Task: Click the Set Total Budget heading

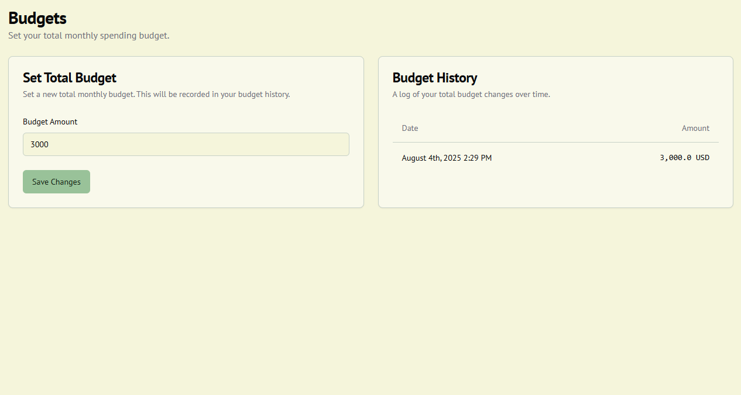Action: [x=69, y=78]
